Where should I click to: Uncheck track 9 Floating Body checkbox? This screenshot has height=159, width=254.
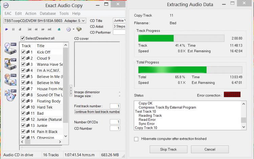(23, 101)
